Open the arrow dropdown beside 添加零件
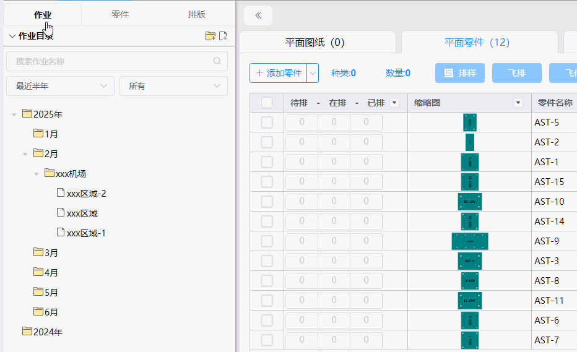Image resolution: width=577 pixels, height=352 pixels. tap(313, 73)
